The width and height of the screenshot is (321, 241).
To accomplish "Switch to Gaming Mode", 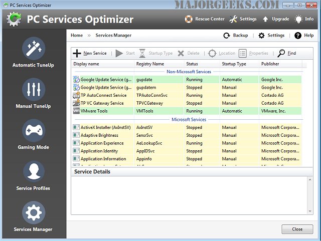I will [x=33, y=130].
